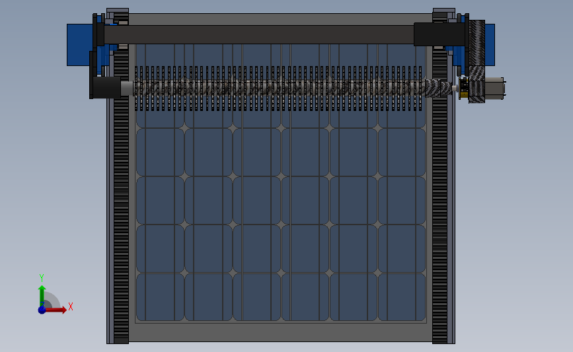This screenshot has width=573, height=352.
Task: Select the "Y" axis label
Action: point(42,278)
